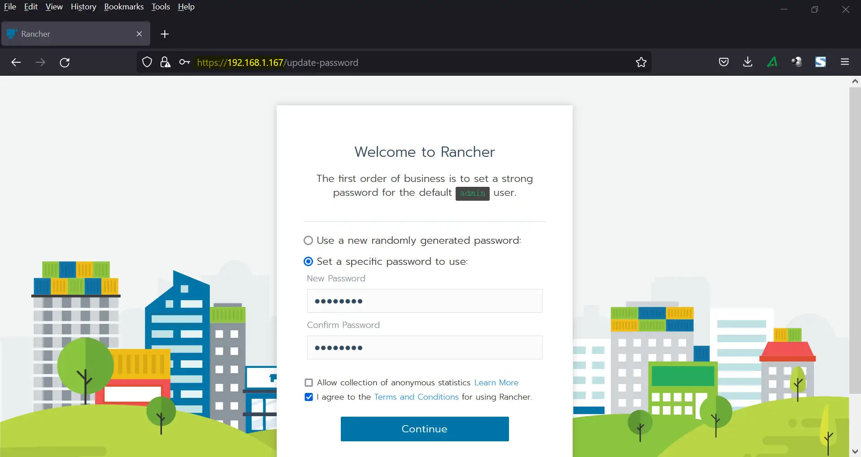Image resolution: width=861 pixels, height=457 pixels.
Task: Open a new browser tab
Action: [165, 34]
